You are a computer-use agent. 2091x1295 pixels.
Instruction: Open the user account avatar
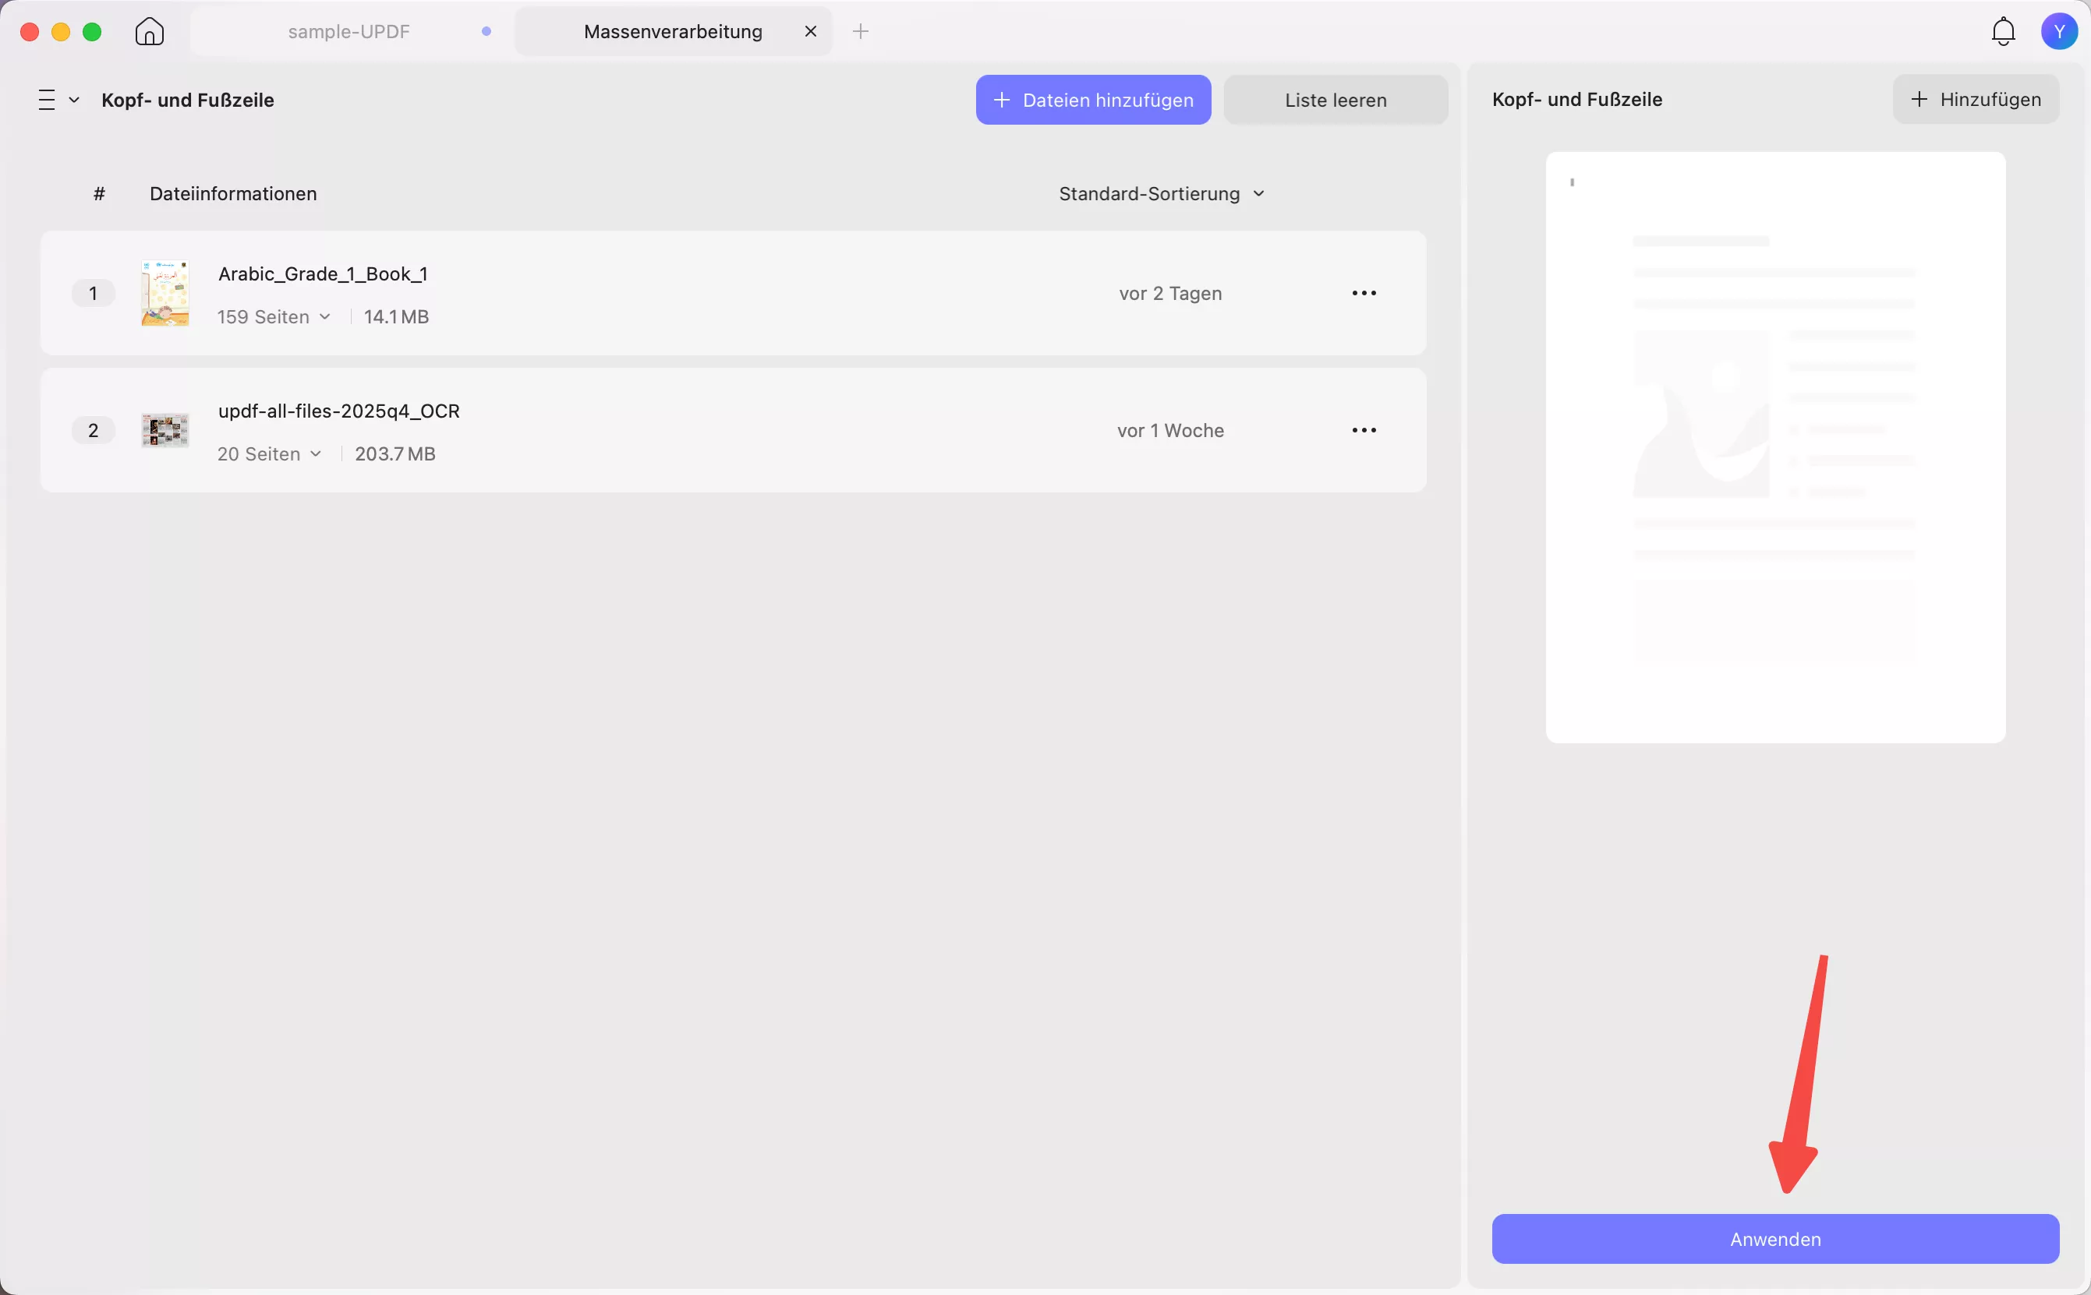click(x=2058, y=32)
